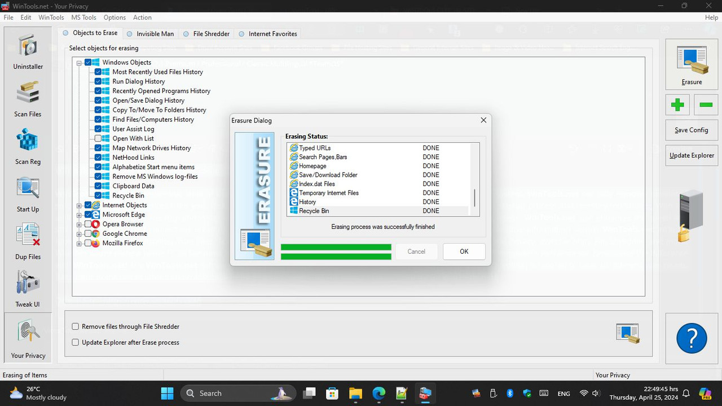Switch to Invisible Man tab

(150, 34)
